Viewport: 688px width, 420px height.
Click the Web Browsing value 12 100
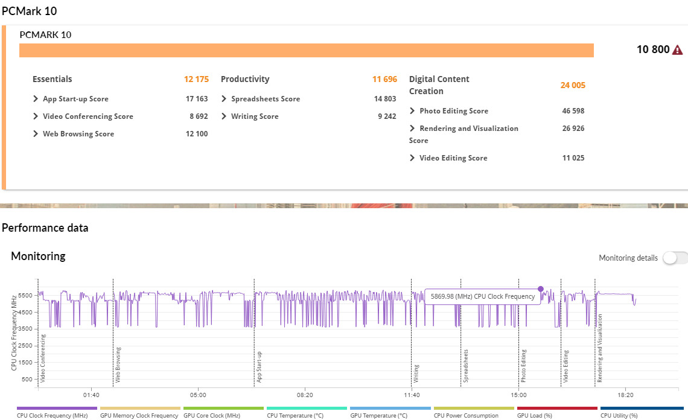197,134
